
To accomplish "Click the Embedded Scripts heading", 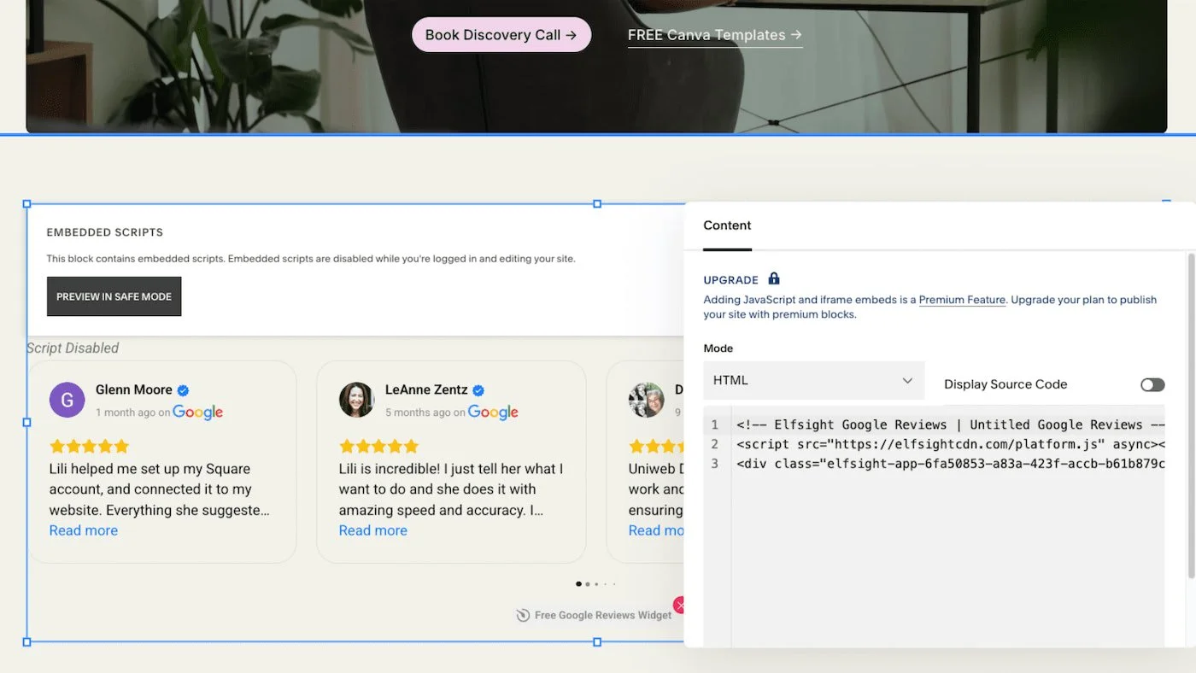I will click(104, 232).
